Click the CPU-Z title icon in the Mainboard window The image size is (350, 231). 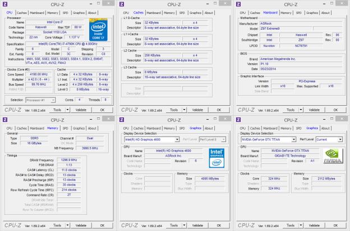click(x=238, y=4)
